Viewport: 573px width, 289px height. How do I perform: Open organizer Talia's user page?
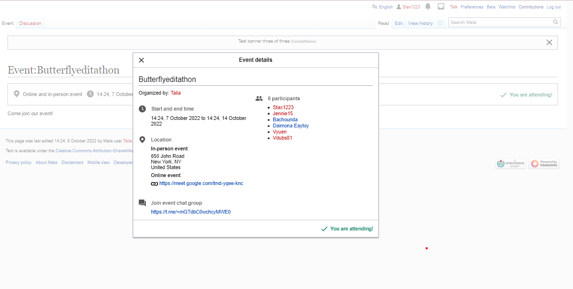tap(175, 93)
